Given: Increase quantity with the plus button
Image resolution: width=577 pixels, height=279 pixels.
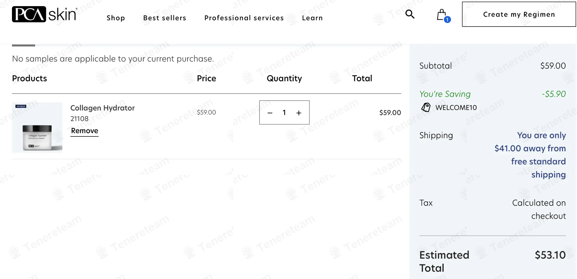Looking at the screenshot, I should (x=299, y=113).
